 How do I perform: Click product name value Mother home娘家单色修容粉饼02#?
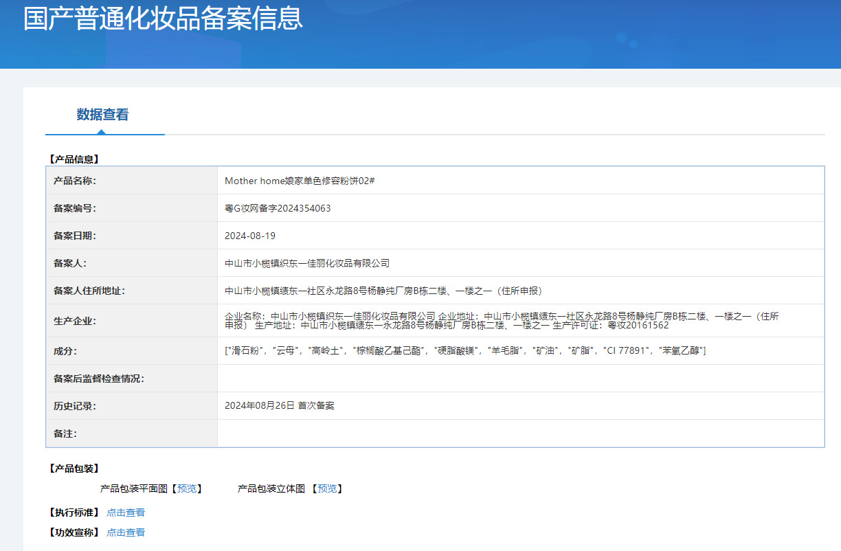point(299,181)
